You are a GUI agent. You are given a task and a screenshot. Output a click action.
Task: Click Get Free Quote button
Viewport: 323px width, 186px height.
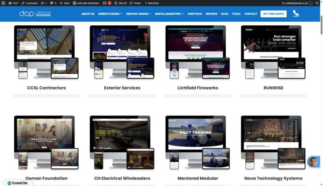pos(273,14)
